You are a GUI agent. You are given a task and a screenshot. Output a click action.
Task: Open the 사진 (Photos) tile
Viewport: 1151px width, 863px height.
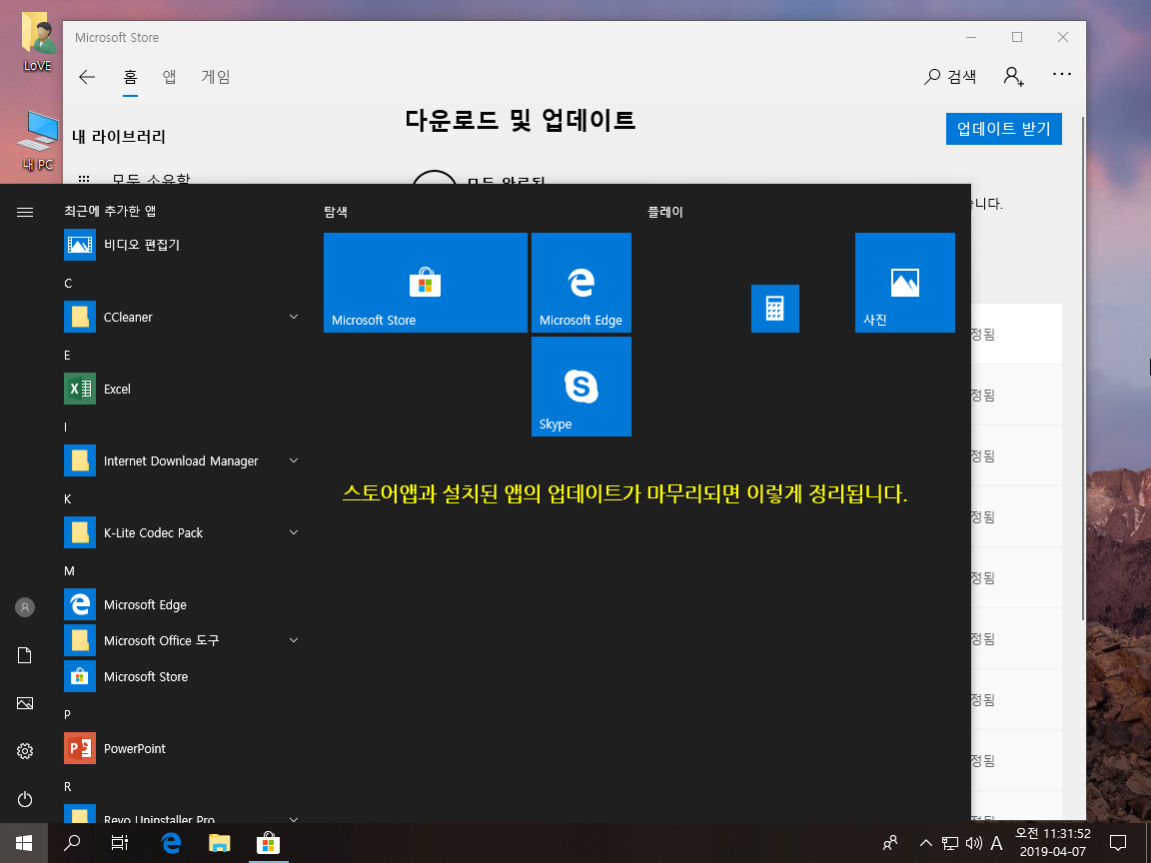click(905, 283)
